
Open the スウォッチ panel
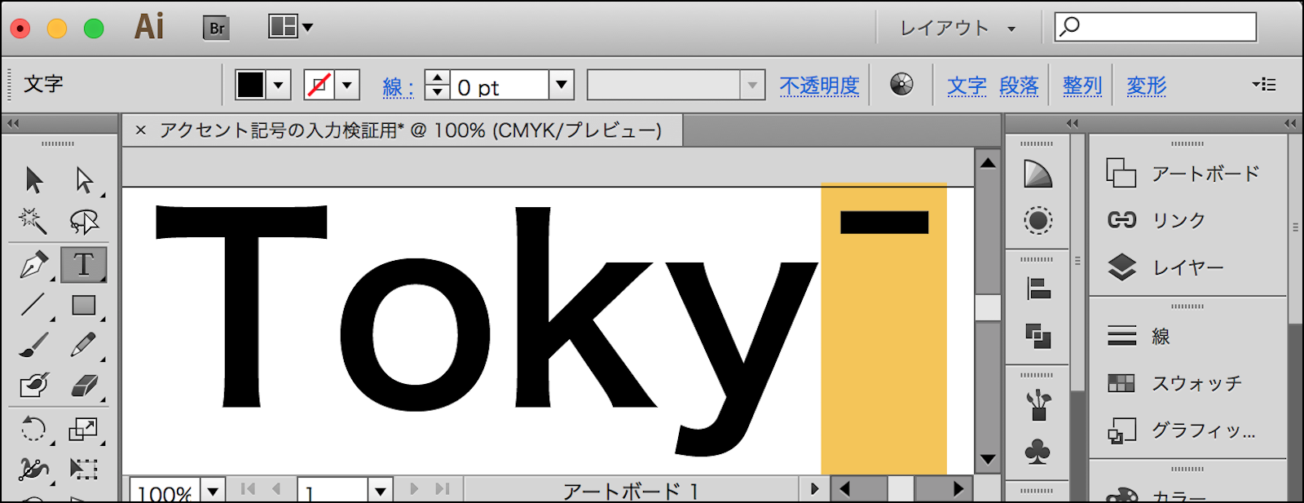[1195, 383]
